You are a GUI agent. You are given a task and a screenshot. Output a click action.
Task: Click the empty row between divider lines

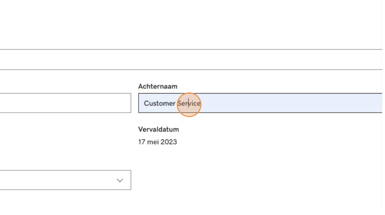tap(191, 60)
